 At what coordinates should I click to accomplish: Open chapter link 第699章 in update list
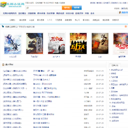(x=47, y=97)
